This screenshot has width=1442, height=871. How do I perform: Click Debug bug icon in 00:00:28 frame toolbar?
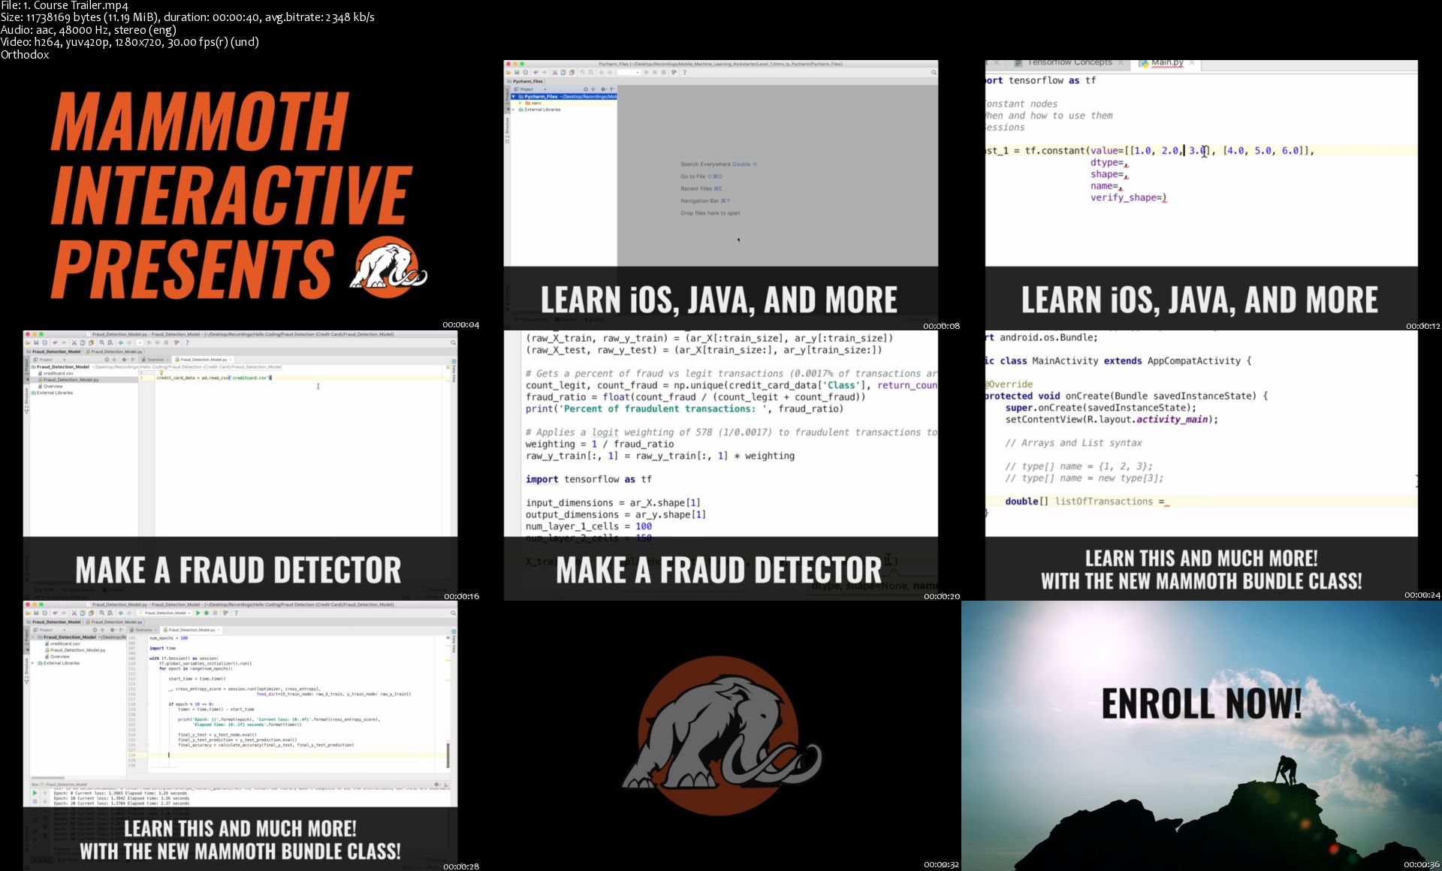click(x=207, y=613)
